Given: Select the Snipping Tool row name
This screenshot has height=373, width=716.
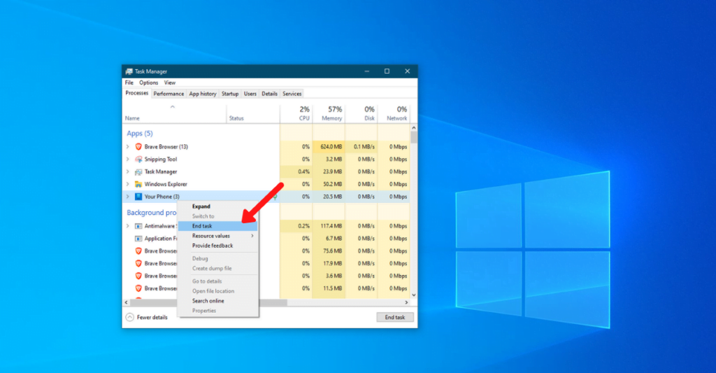Looking at the screenshot, I should point(161,159).
